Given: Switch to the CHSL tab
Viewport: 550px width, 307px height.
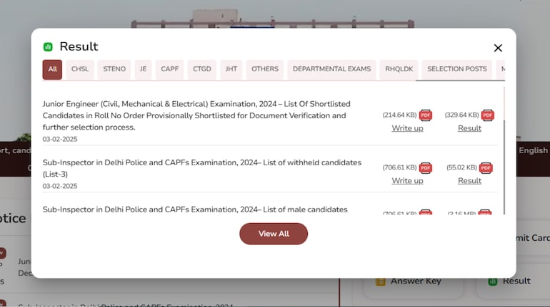Looking at the screenshot, I should [80, 69].
